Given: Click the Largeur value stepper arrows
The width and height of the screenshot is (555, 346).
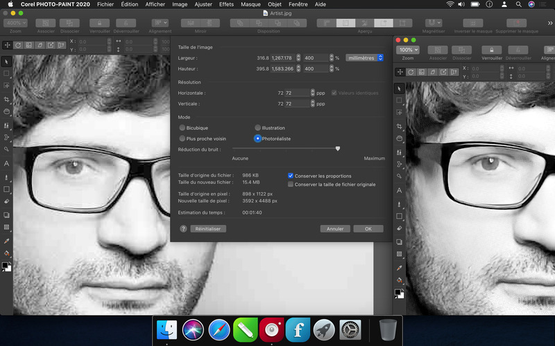Looking at the screenshot, I should tap(298, 57).
